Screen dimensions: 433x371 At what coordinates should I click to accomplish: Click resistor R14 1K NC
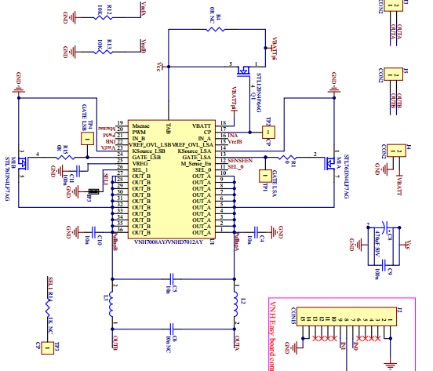point(48,308)
